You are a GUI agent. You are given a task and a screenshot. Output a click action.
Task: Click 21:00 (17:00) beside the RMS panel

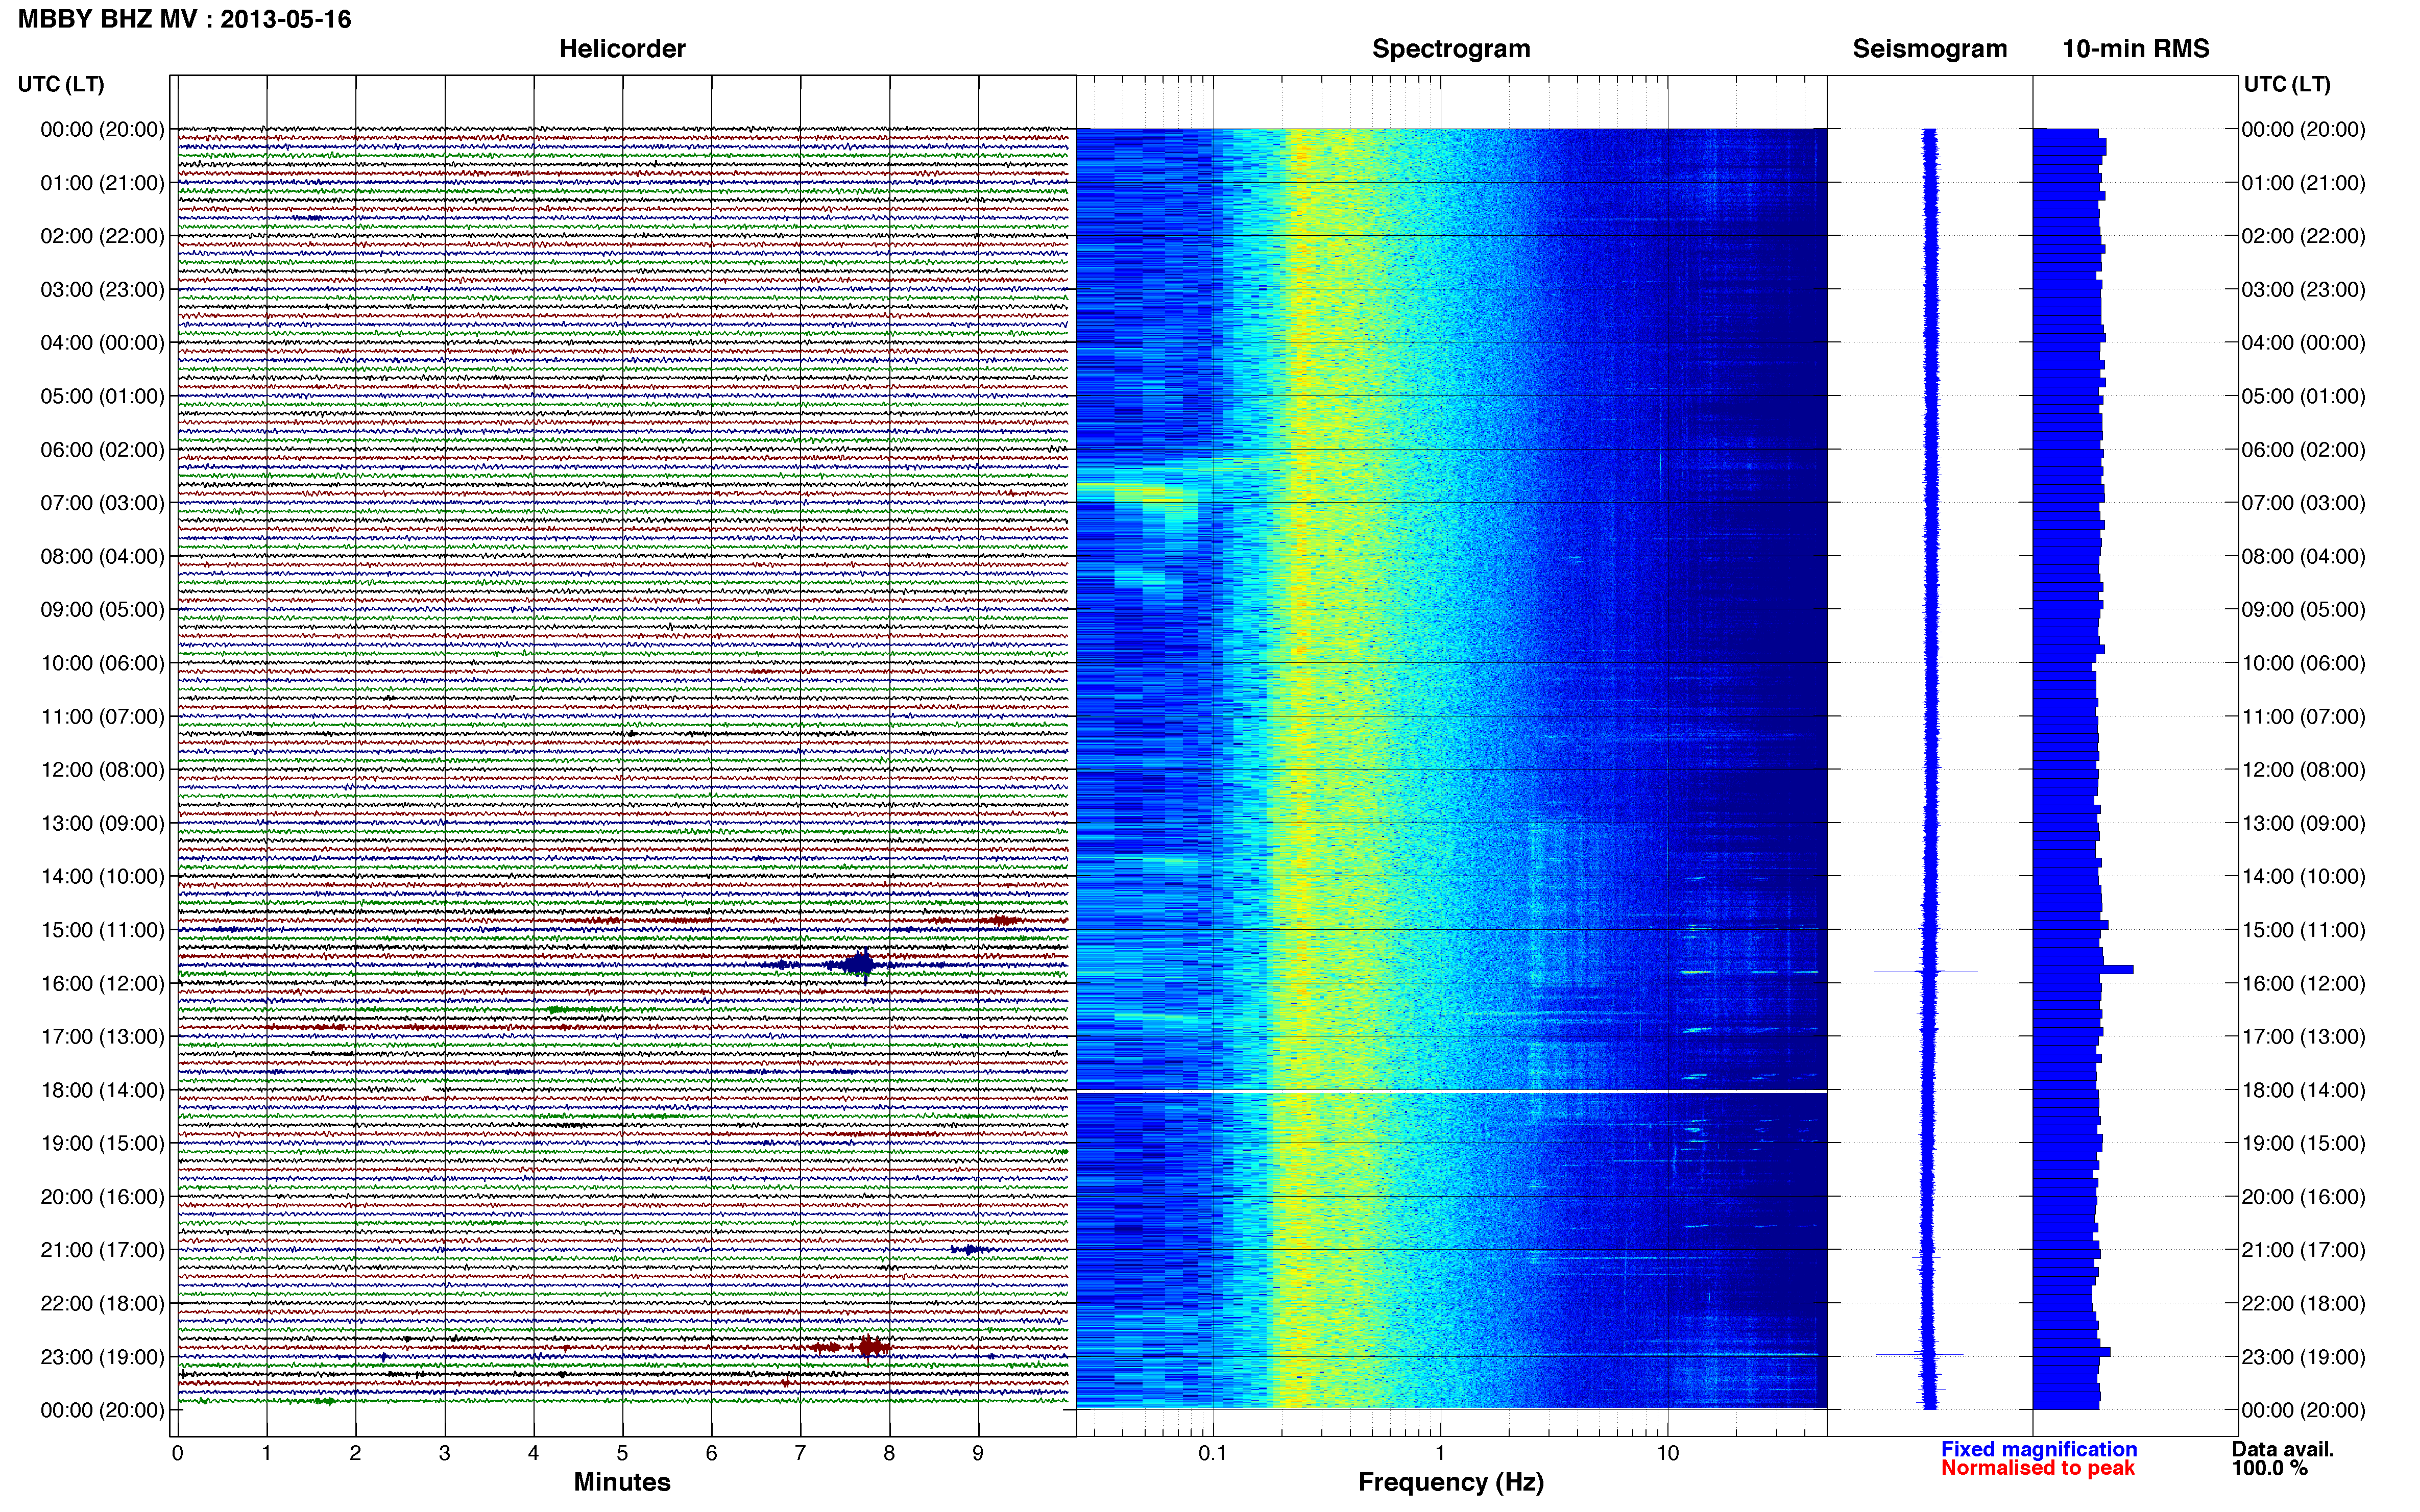tap(2303, 1250)
